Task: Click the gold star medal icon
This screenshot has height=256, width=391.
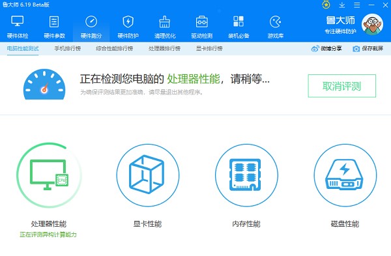Action: click(x=326, y=5)
